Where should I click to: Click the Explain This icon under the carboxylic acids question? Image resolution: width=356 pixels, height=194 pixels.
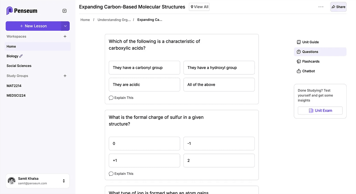click(111, 98)
